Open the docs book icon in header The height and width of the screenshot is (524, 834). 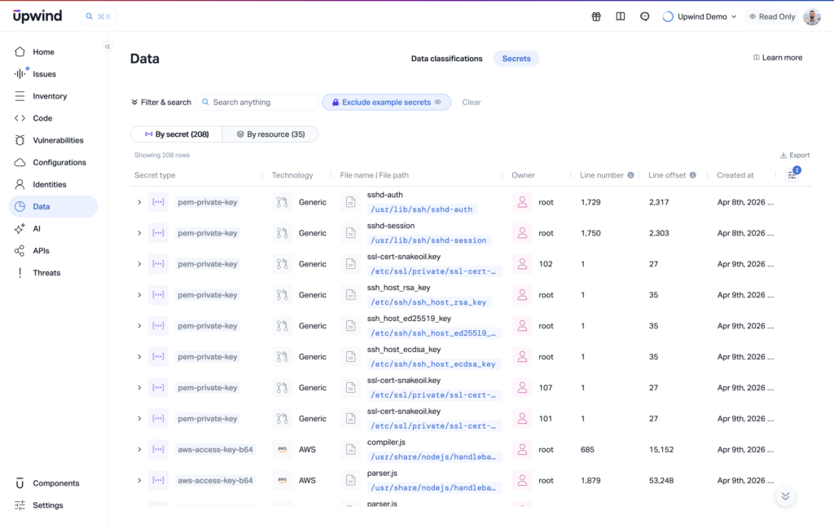click(621, 16)
